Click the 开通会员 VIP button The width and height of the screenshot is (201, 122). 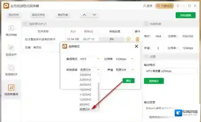point(165,6)
